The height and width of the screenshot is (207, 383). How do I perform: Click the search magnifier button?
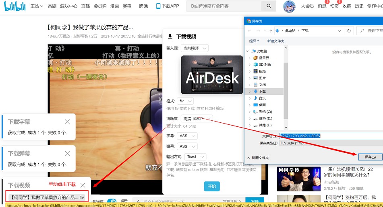269,6
